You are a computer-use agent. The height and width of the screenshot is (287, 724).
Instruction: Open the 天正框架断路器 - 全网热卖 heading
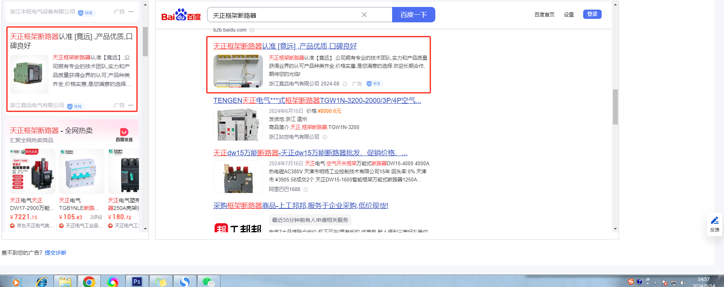point(51,131)
